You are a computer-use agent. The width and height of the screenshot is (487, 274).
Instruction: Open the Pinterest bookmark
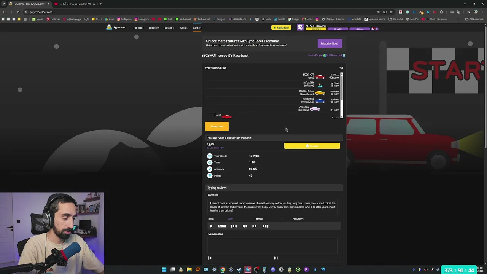point(53,19)
